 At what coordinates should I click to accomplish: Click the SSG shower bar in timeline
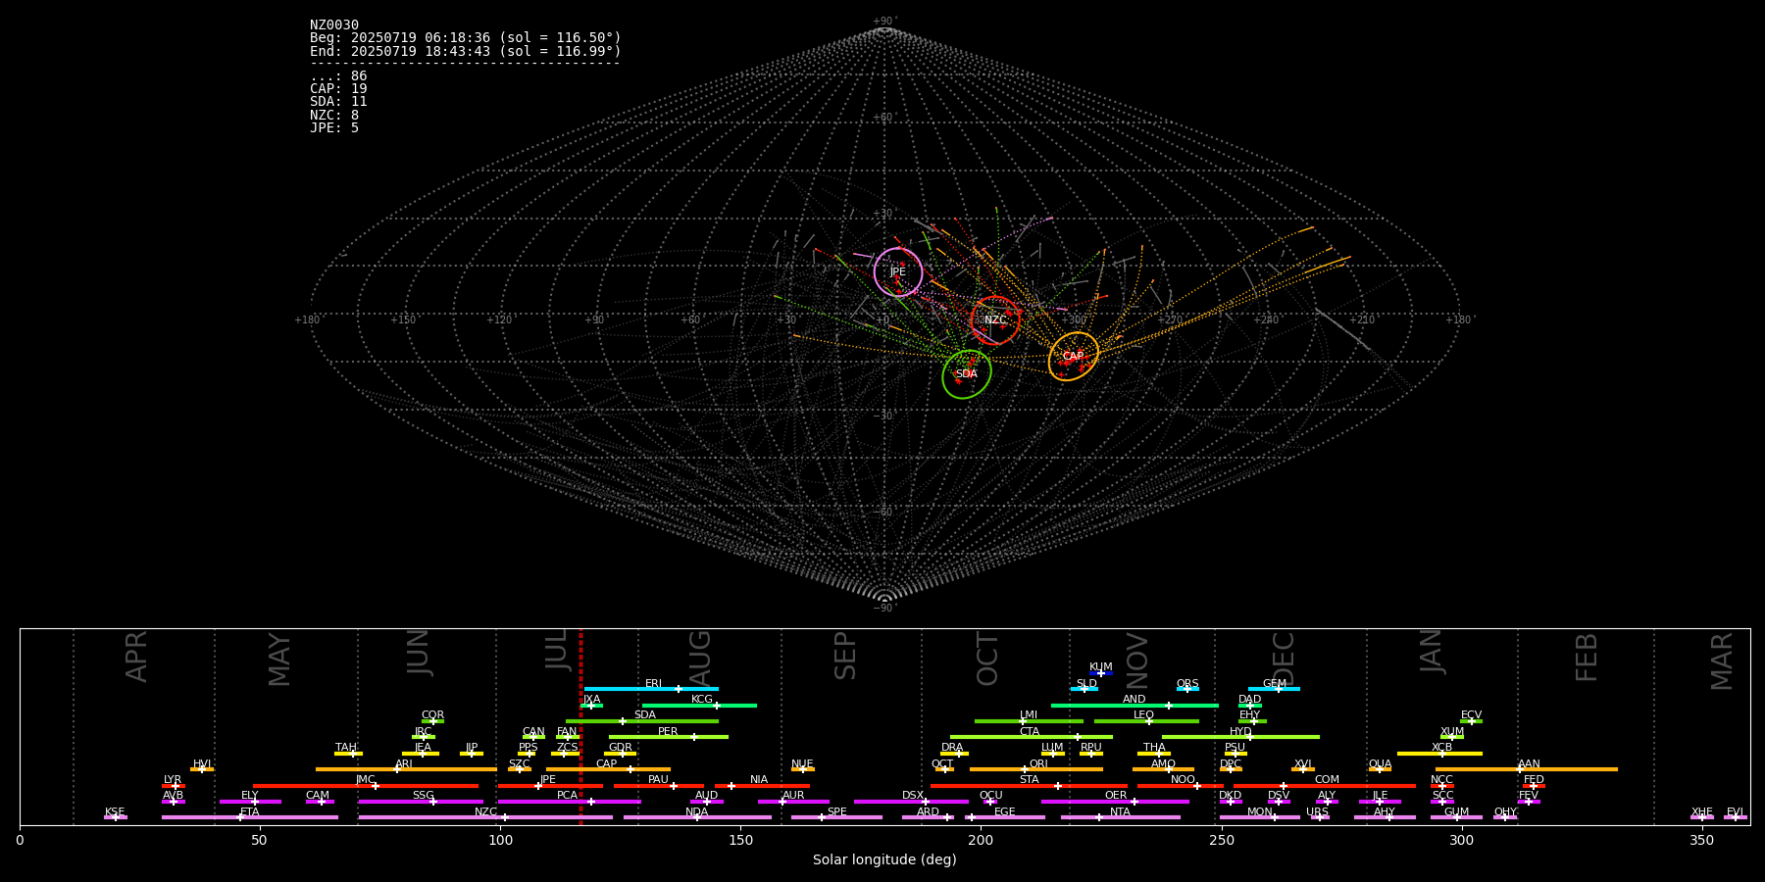(421, 802)
